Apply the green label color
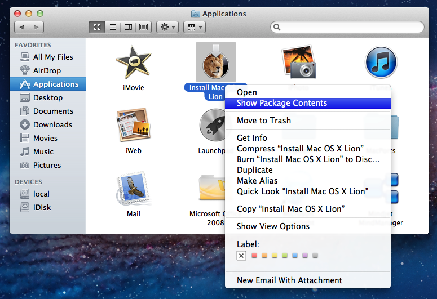The height and width of the screenshot is (299, 437). click(x=285, y=255)
